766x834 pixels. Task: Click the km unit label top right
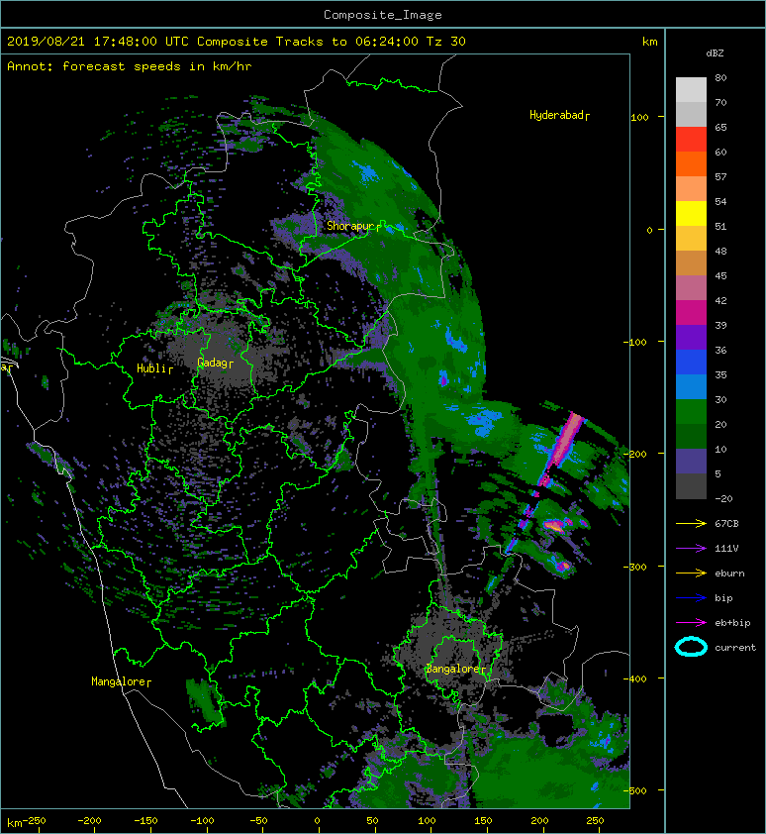coord(649,42)
